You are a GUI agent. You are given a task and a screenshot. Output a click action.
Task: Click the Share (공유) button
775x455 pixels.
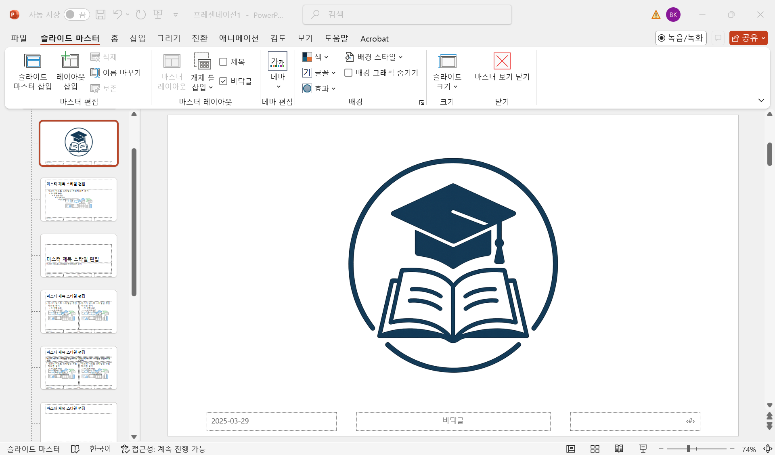pyautogui.click(x=745, y=38)
